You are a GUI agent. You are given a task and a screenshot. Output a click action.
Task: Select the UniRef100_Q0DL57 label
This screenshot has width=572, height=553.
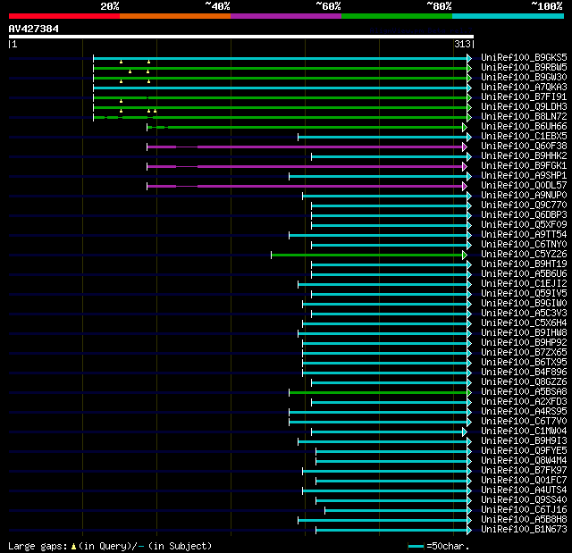click(x=524, y=186)
